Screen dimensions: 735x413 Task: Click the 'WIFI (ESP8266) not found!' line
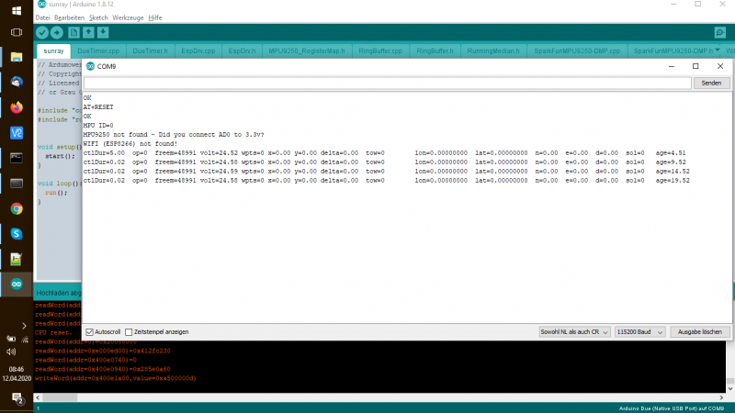[130, 144]
